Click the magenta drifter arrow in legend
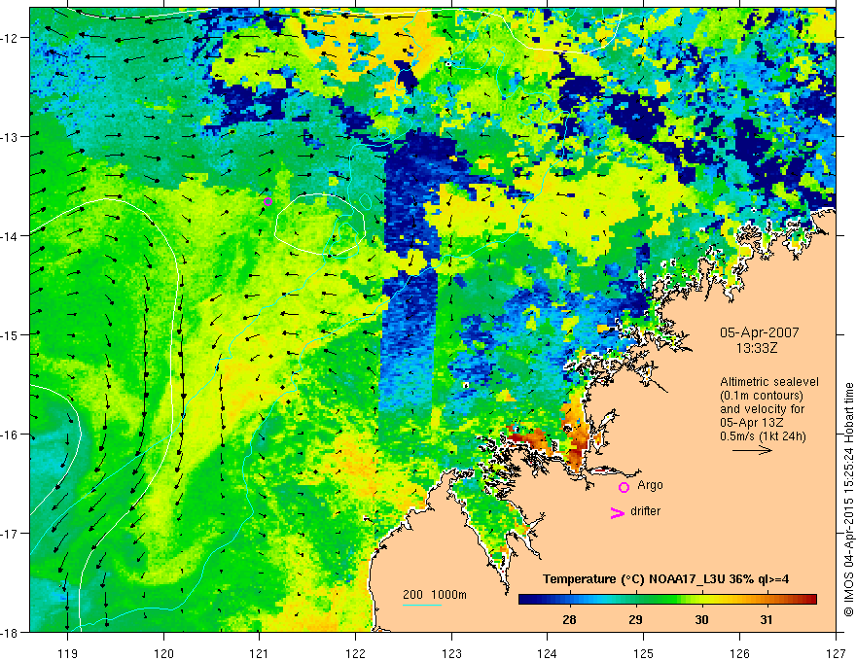The image size is (856, 661). (x=617, y=512)
